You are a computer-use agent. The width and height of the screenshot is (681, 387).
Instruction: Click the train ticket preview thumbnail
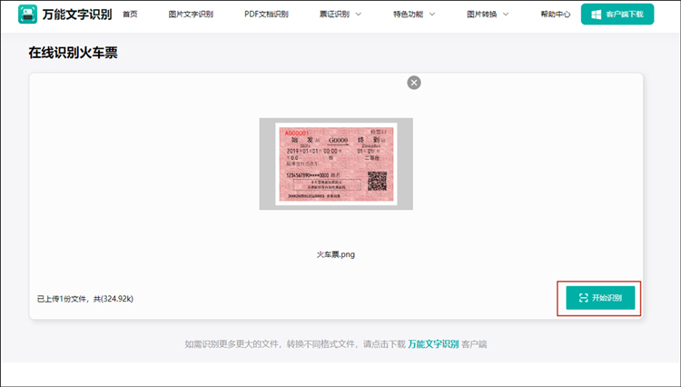[336, 164]
